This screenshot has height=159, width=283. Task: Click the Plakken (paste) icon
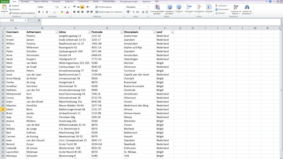pos(4,8)
